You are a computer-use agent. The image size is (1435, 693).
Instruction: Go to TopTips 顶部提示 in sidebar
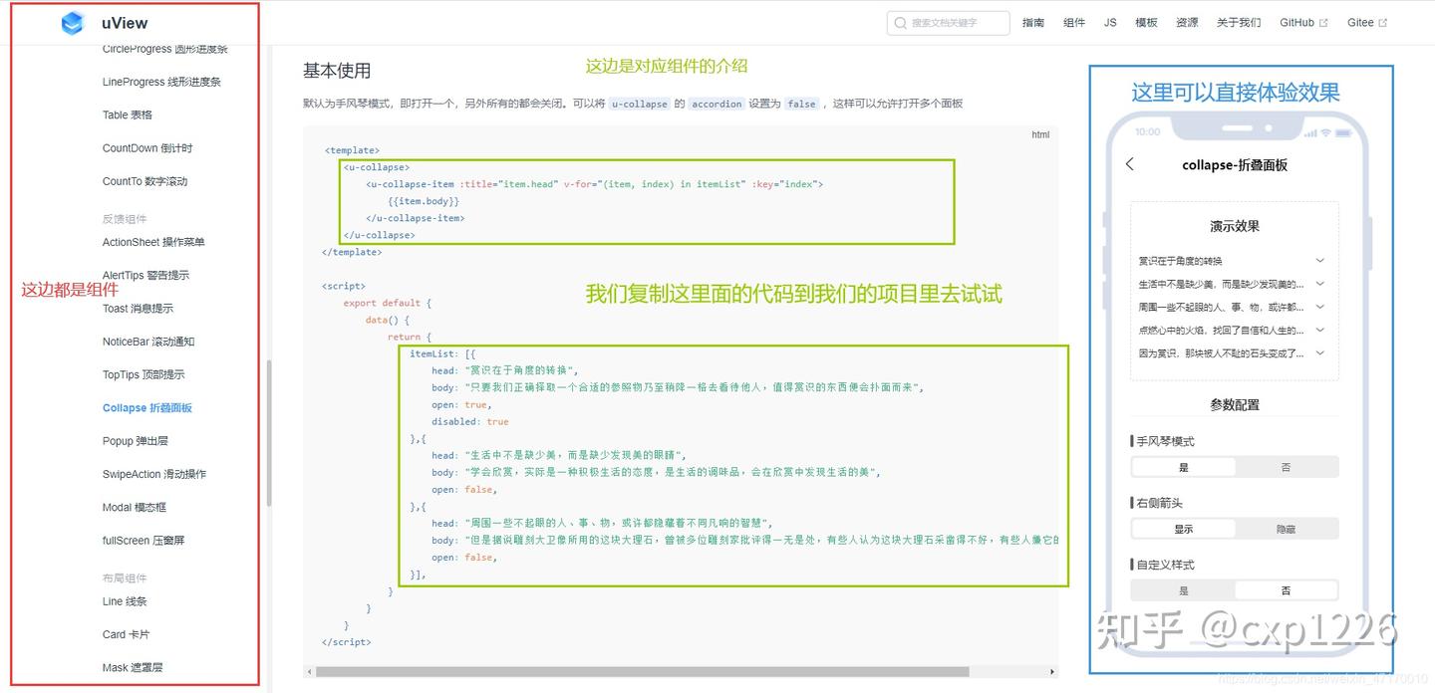143,374
